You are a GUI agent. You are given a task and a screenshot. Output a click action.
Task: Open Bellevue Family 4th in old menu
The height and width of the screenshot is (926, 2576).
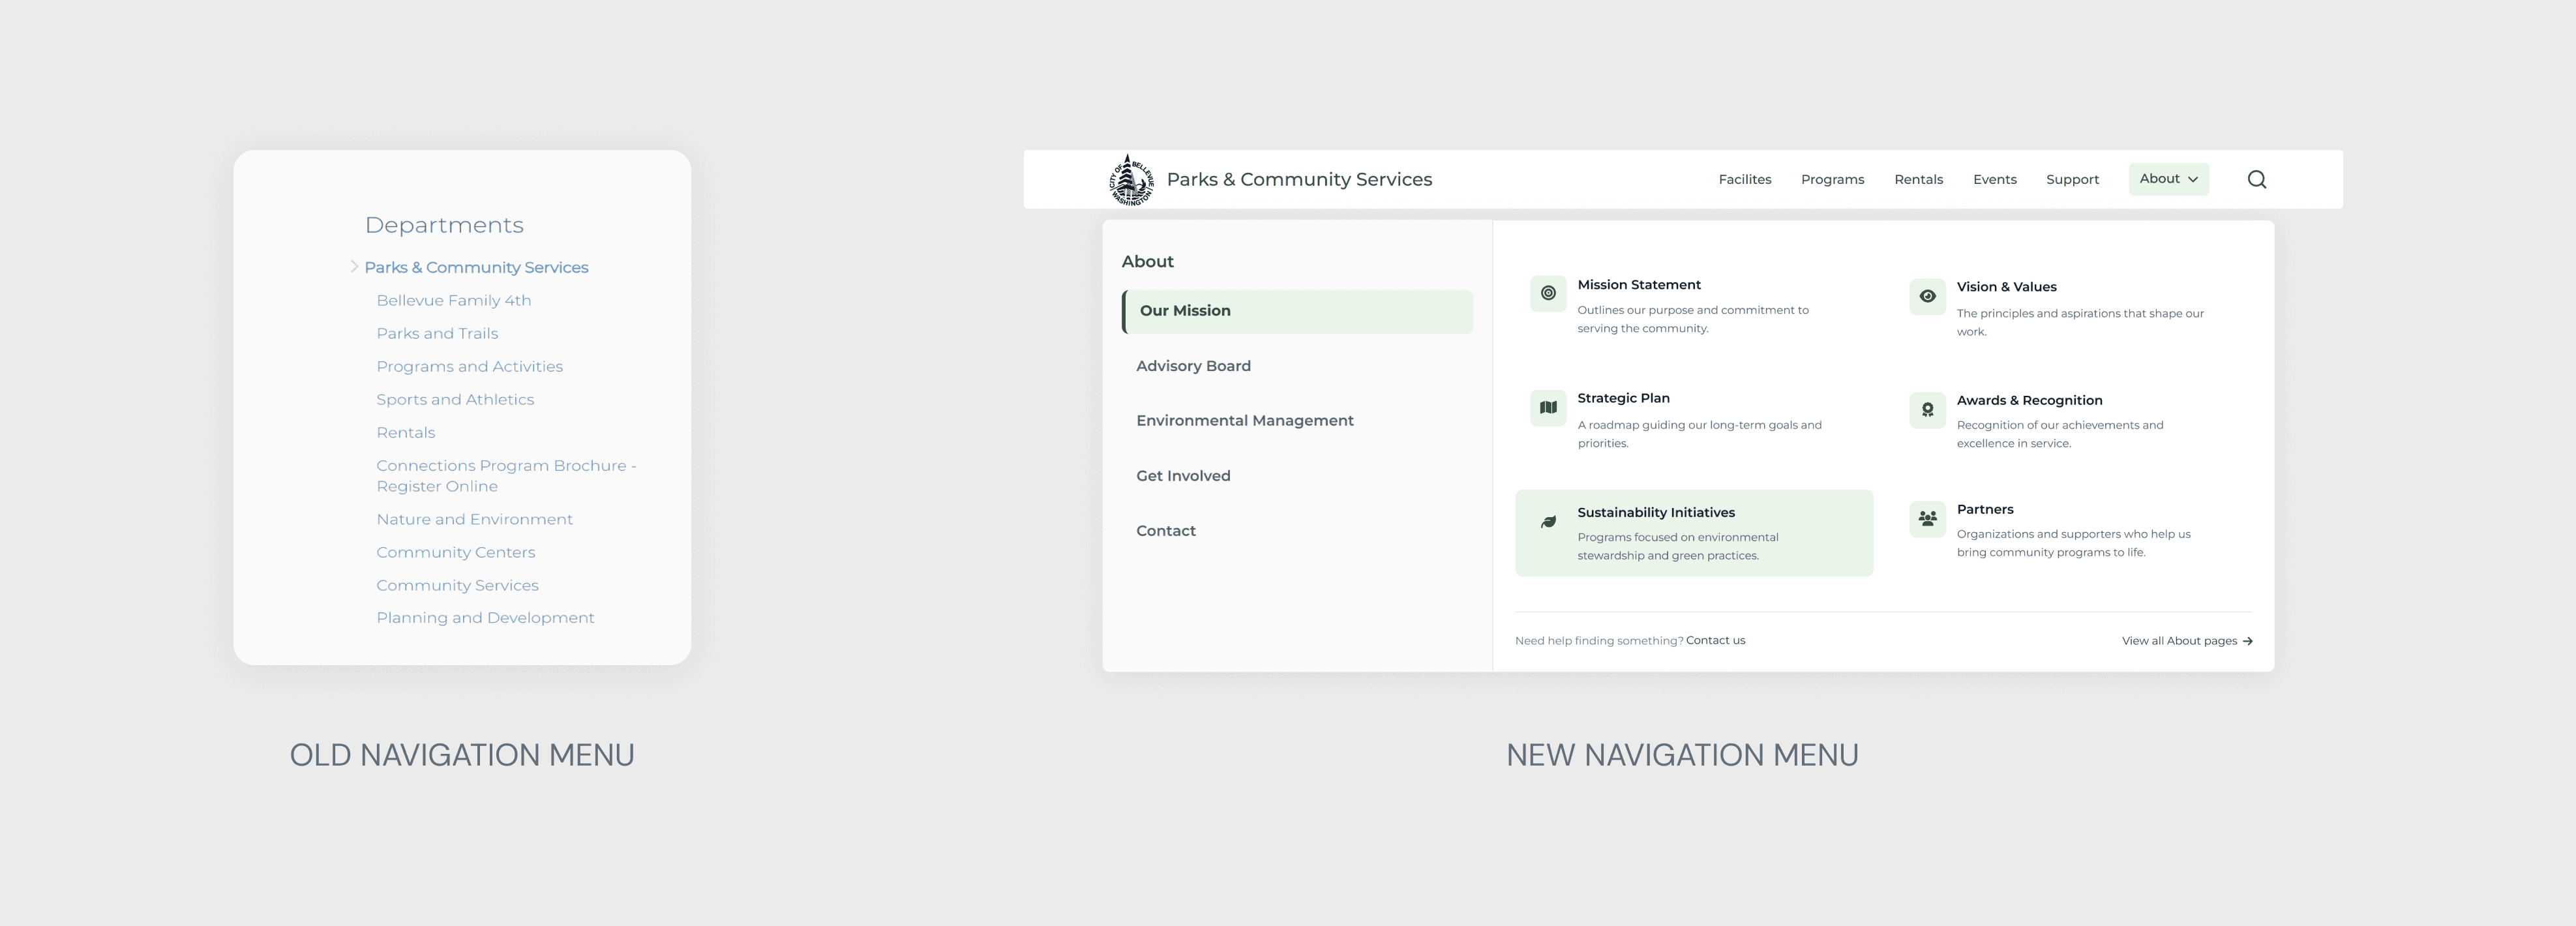[x=453, y=301]
